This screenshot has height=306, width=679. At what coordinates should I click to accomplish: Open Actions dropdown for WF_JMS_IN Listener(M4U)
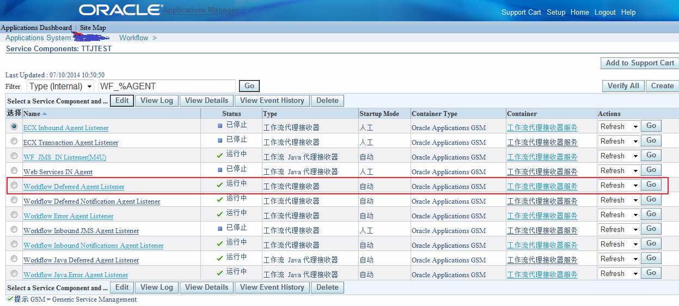(619, 156)
